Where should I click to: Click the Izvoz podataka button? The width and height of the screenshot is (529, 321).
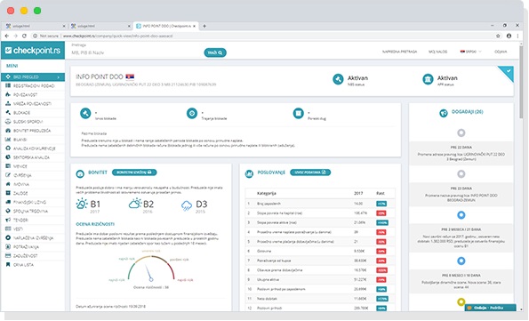(310, 173)
